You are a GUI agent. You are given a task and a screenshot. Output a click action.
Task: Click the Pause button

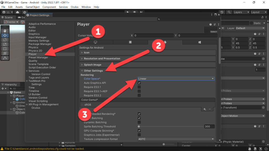click(x=134, y=12)
